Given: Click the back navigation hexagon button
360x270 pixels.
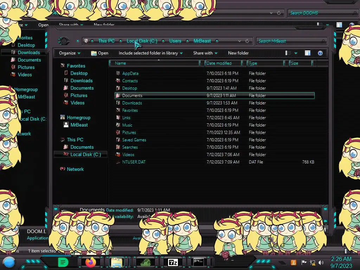Looking at the screenshot, I should pyautogui.click(x=64, y=41).
